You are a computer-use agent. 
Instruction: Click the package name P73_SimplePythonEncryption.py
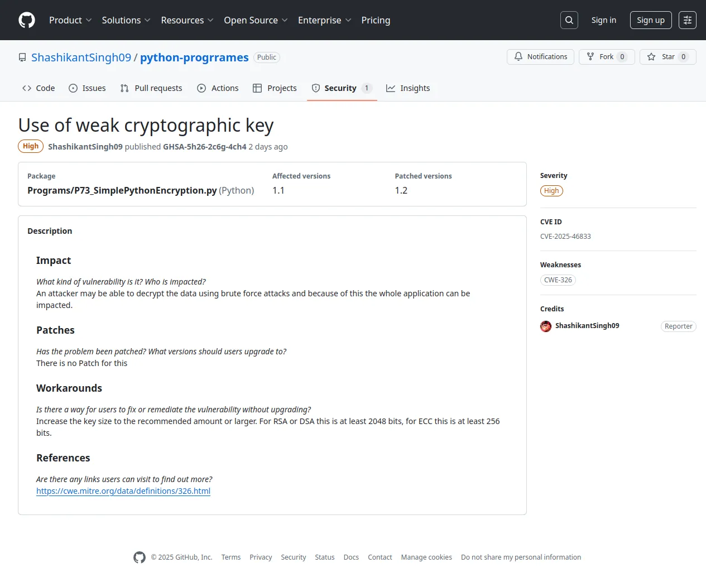point(122,190)
